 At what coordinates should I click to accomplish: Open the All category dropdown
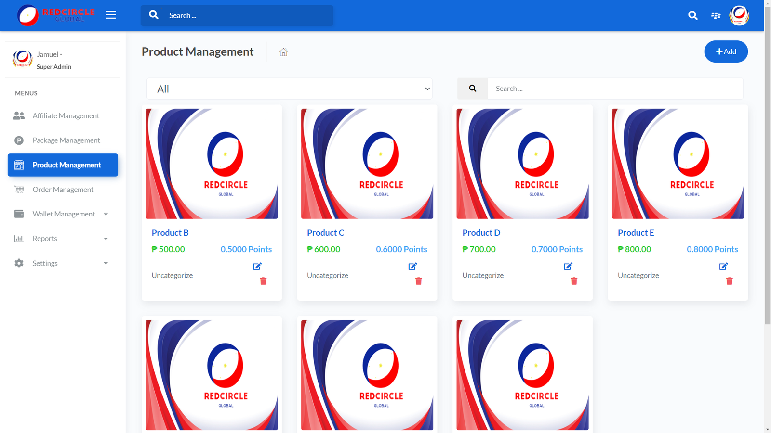pyautogui.click(x=289, y=89)
